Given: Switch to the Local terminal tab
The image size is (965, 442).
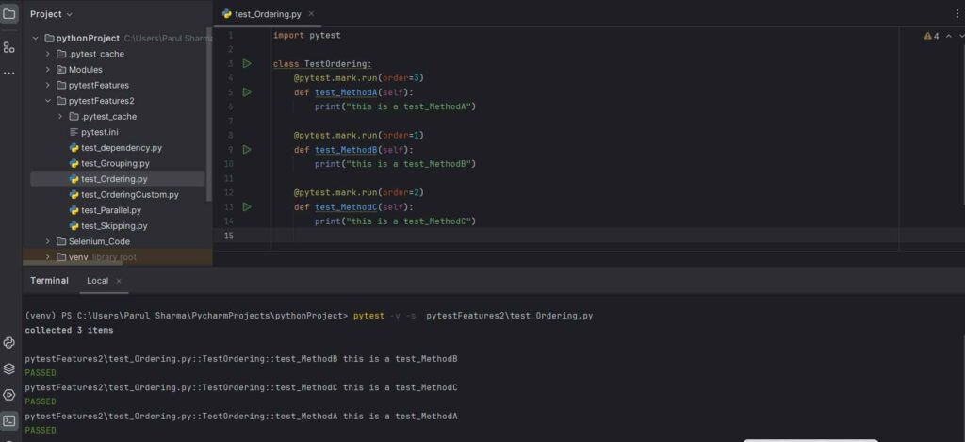Looking at the screenshot, I should click(x=97, y=281).
